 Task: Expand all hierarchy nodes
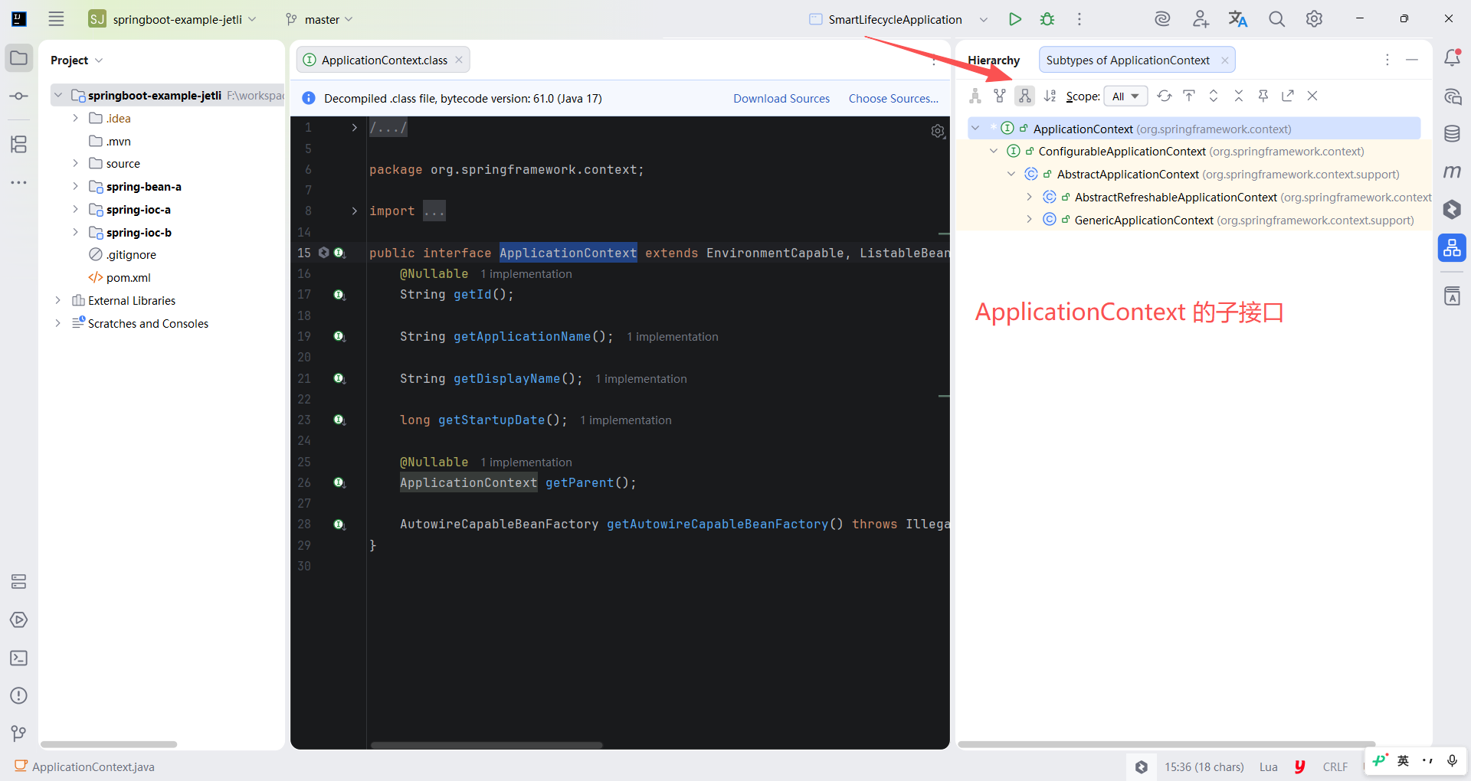(x=1214, y=96)
